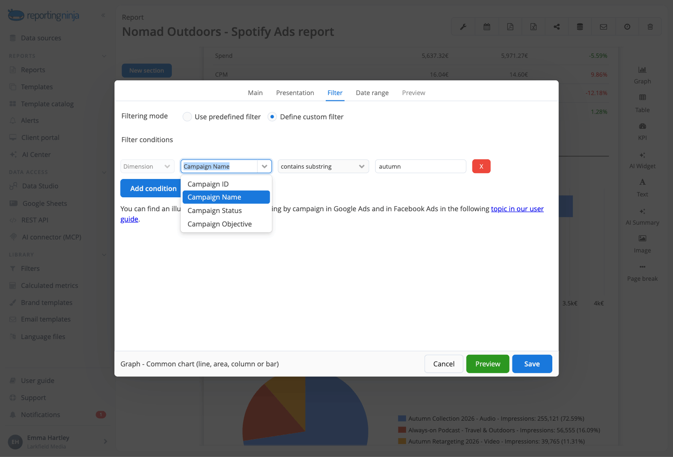673x457 pixels.
Task: Export the report to Excel
Action: pos(533,27)
